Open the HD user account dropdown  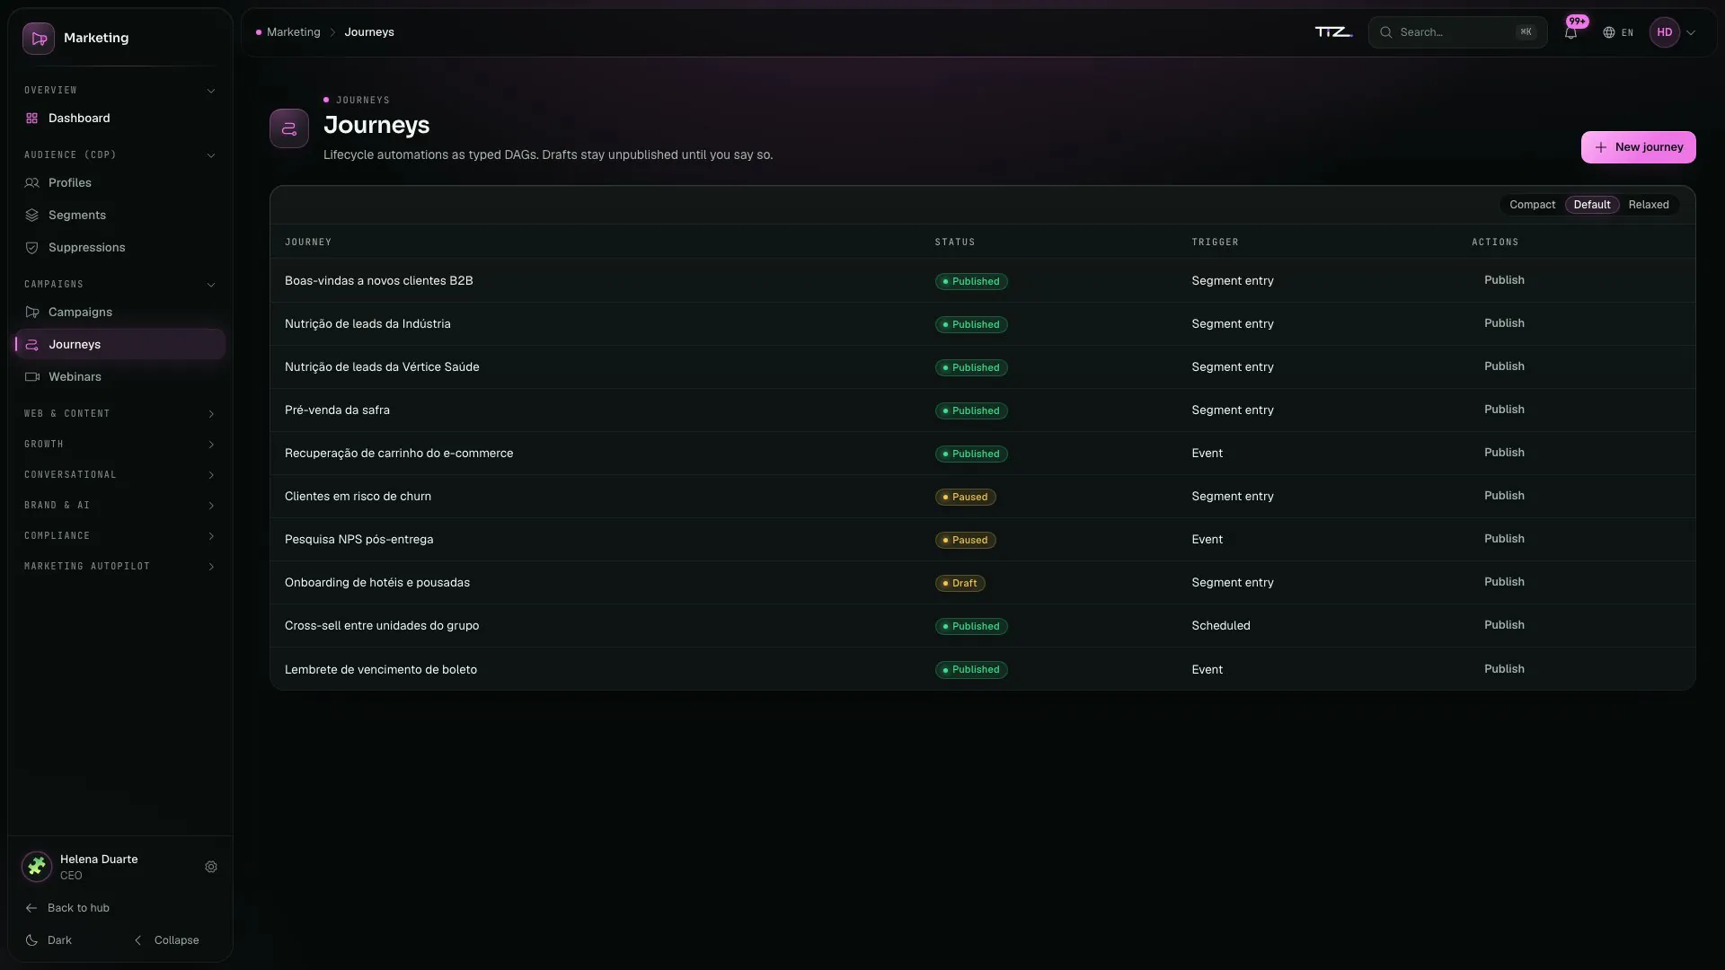(1673, 32)
